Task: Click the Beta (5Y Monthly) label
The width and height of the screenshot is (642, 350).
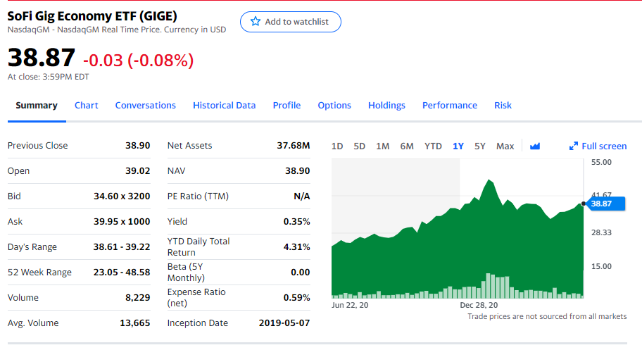Action: pyautogui.click(x=186, y=272)
